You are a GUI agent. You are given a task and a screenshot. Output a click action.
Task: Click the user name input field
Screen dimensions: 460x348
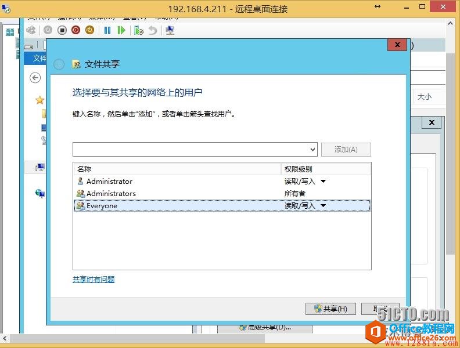191,150
